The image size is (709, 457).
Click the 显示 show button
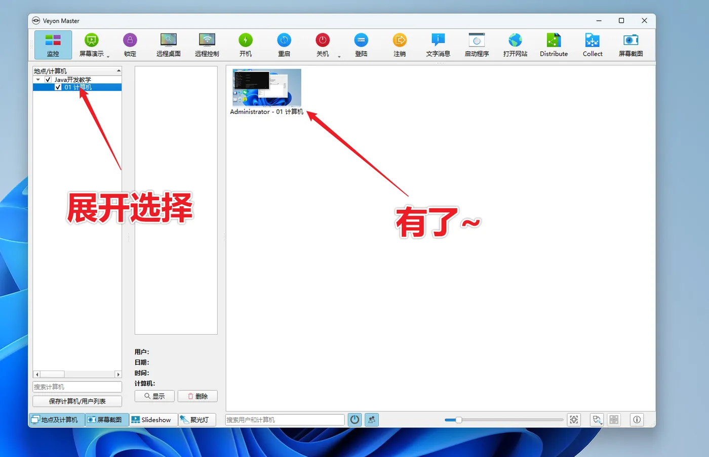click(154, 396)
